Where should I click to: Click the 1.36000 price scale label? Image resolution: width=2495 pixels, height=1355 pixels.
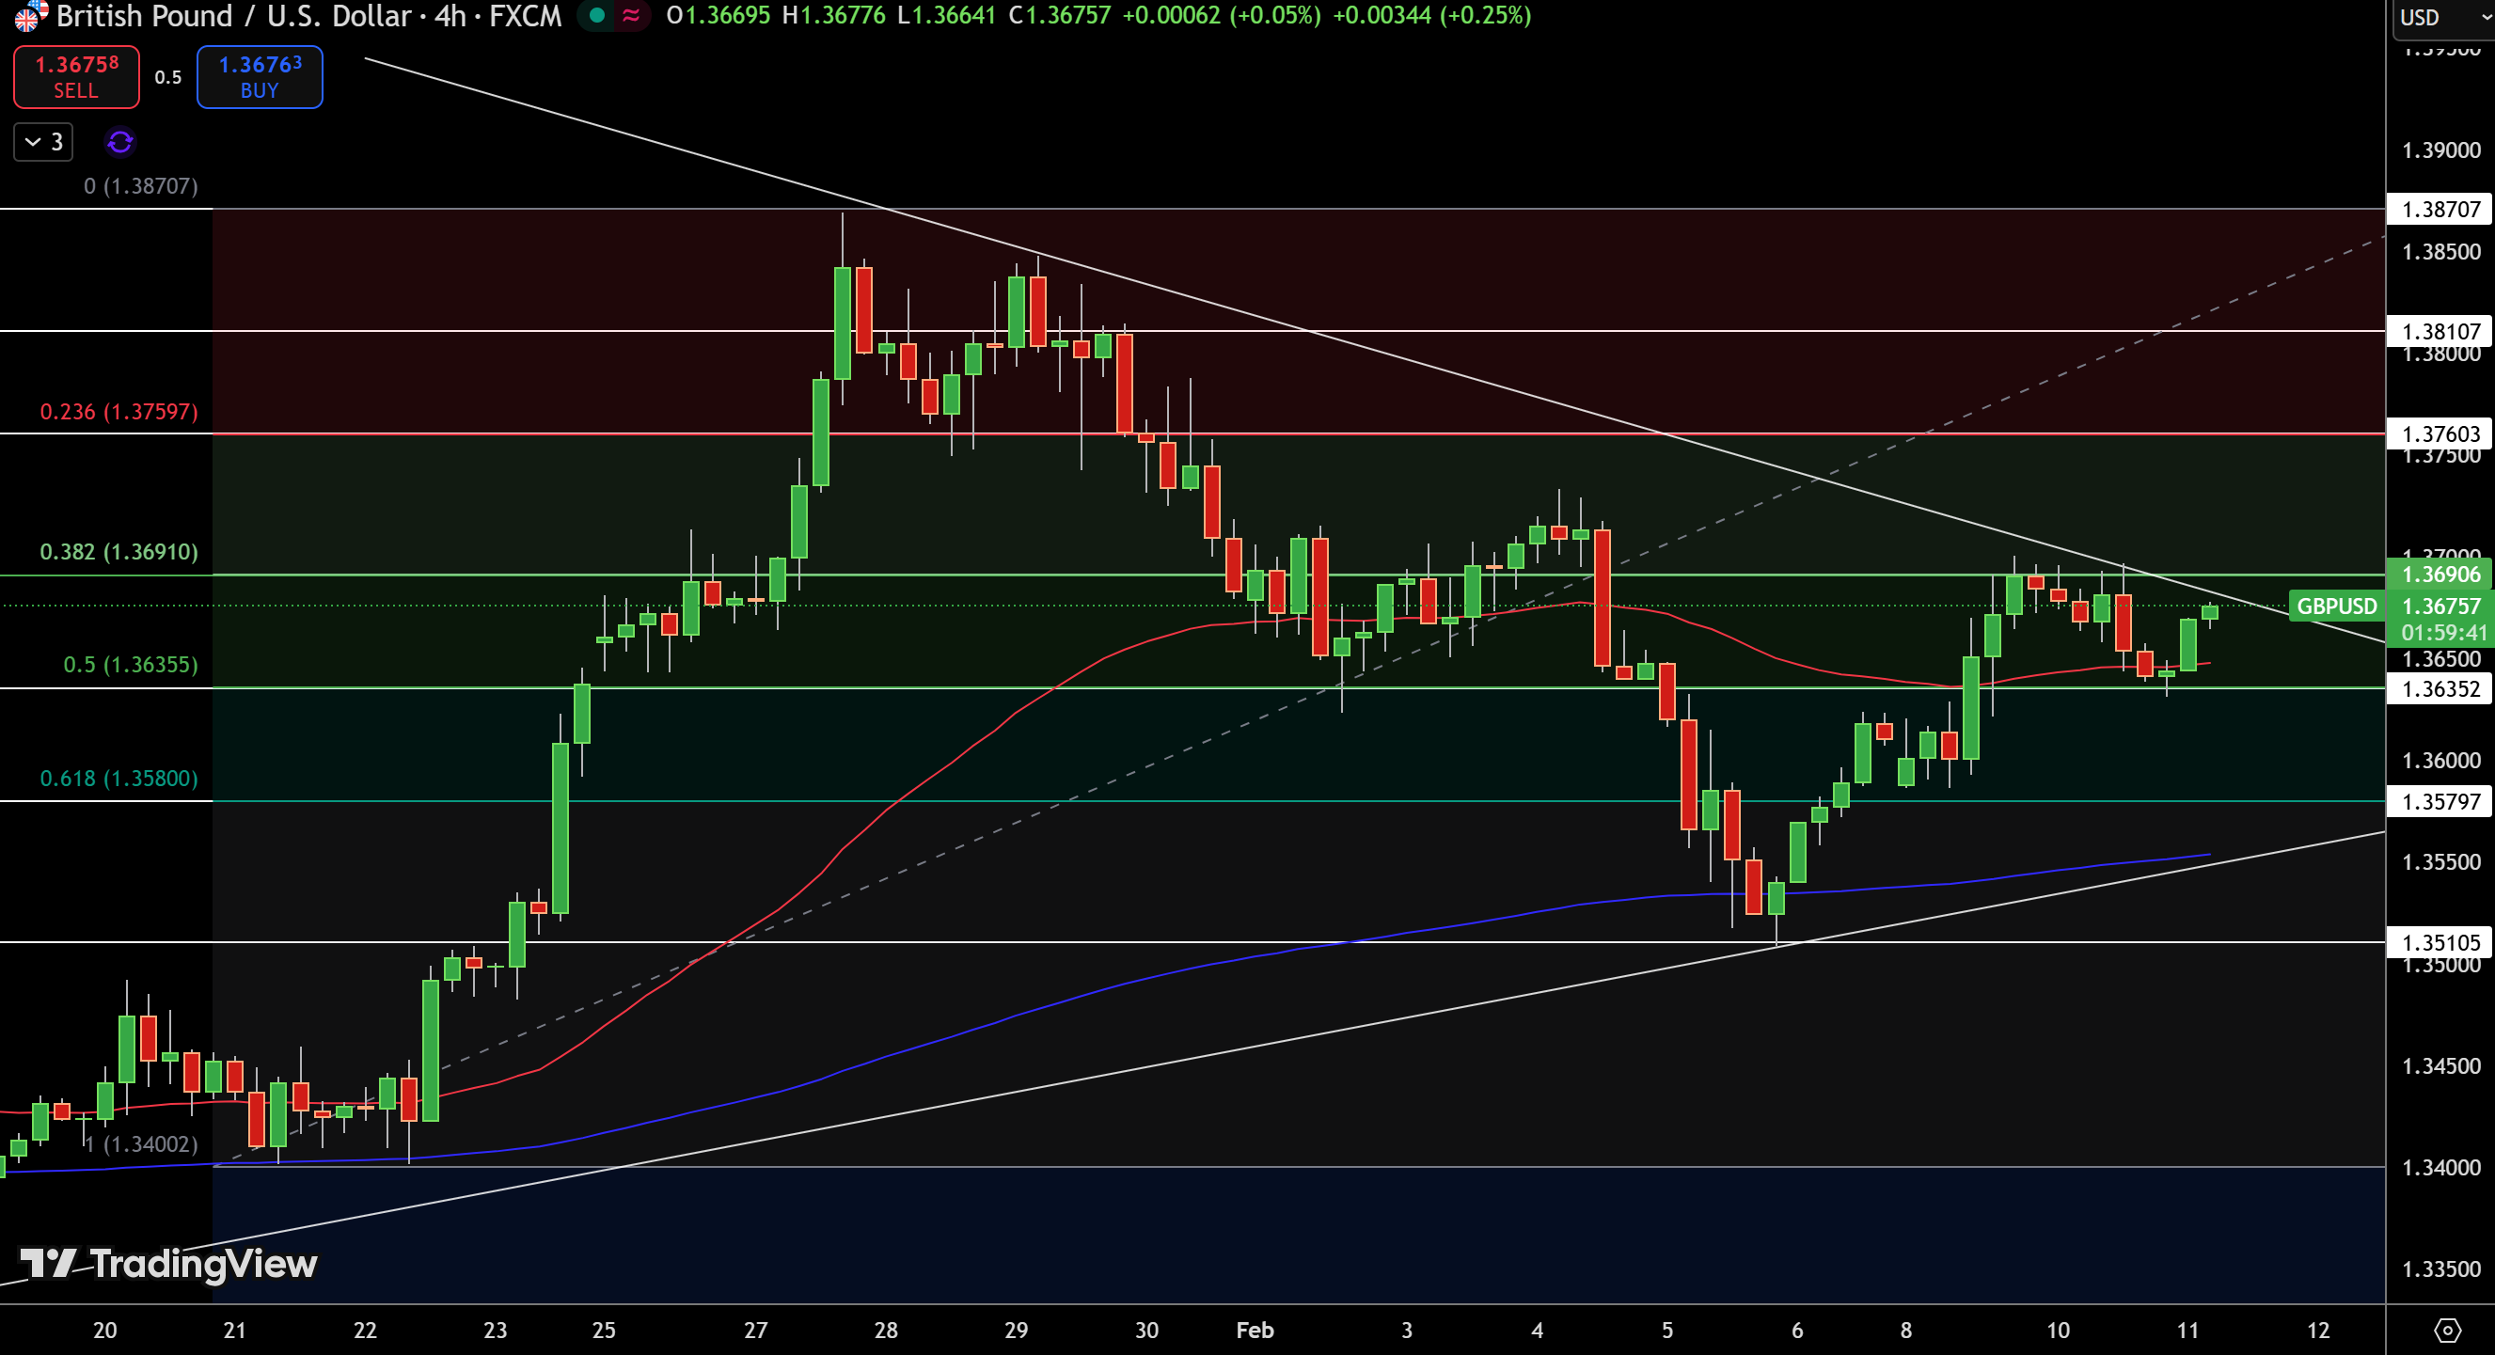(x=2440, y=761)
